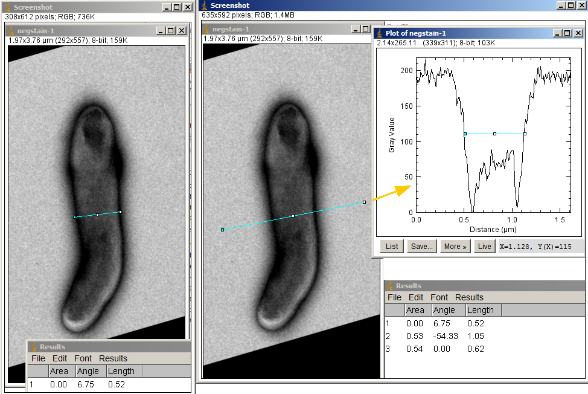Click left endpoint handle of dashed line selection
Viewport: 588px width, 394px height.
tap(223, 230)
